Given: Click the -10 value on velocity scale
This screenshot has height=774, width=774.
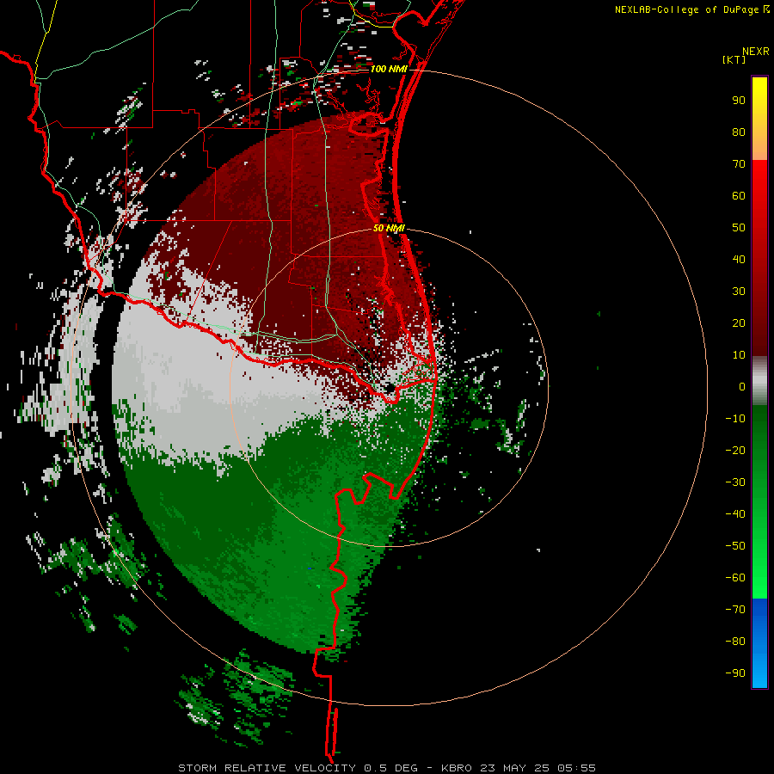Looking at the screenshot, I should [x=735, y=419].
